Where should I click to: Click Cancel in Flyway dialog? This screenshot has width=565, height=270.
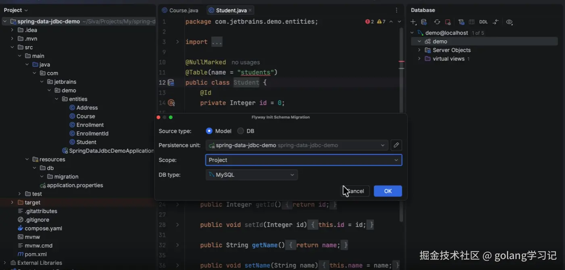355,191
